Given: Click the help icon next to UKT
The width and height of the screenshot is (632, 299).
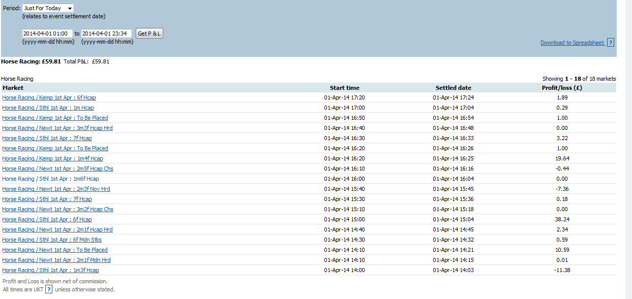Looking at the screenshot, I should (x=49, y=289).
